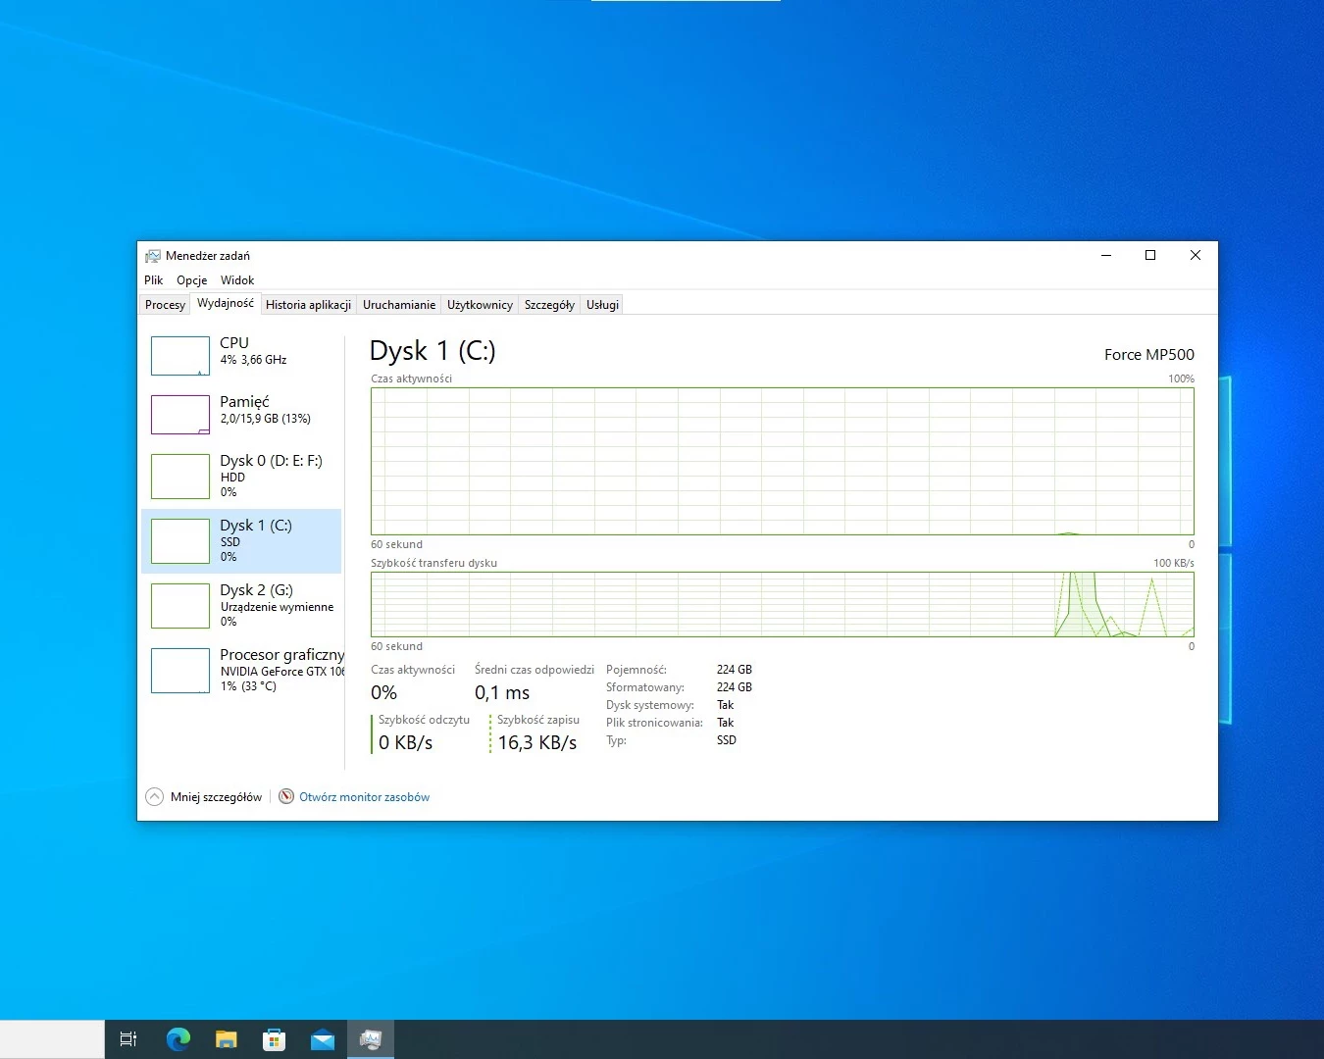The image size is (1324, 1059).
Task: Open the Mail app from taskbar
Action: pos(323,1039)
